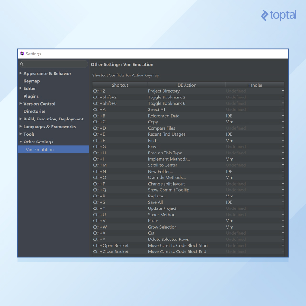
Task: Open handler dropdown for Ctrl+Close Bracket
Action: tap(283, 251)
